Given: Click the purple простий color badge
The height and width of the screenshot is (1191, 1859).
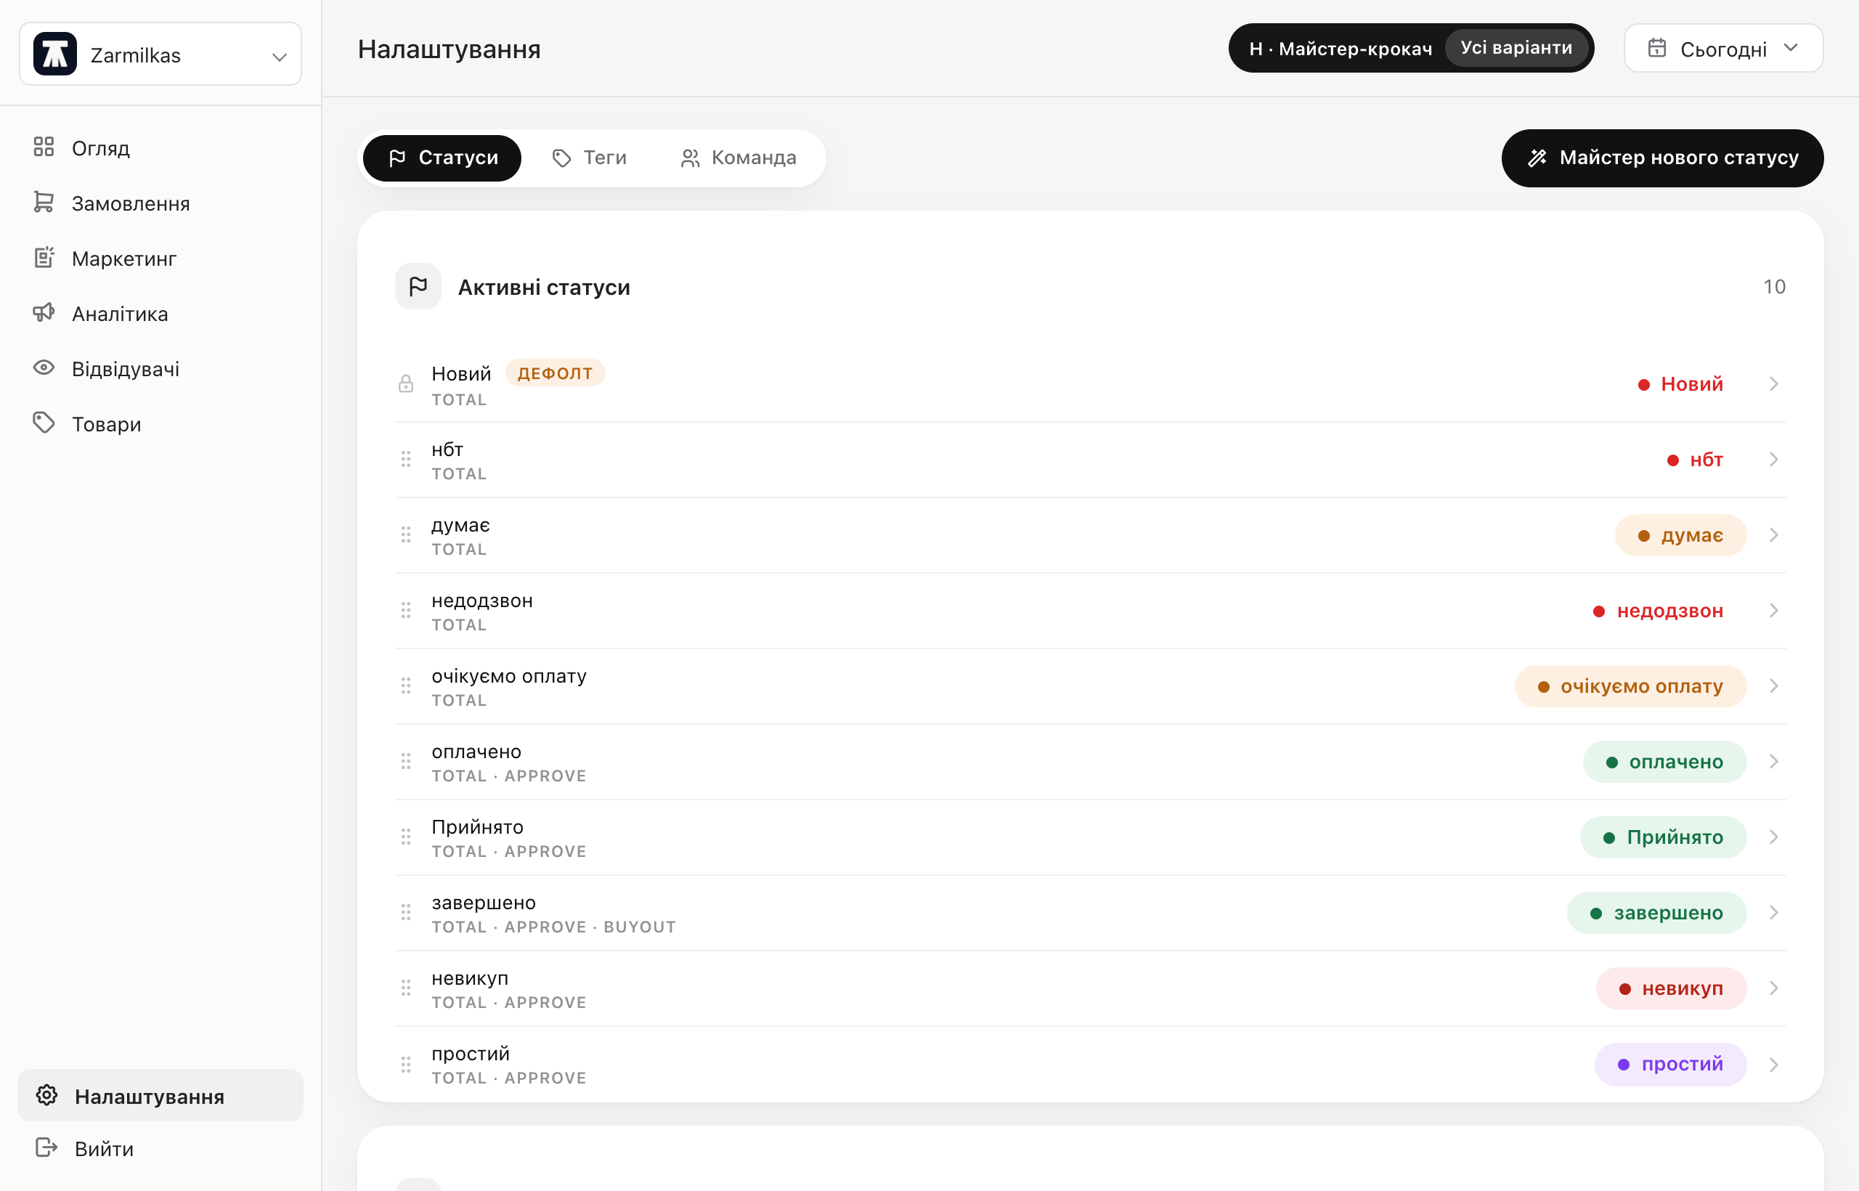Looking at the screenshot, I should coord(1670,1065).
